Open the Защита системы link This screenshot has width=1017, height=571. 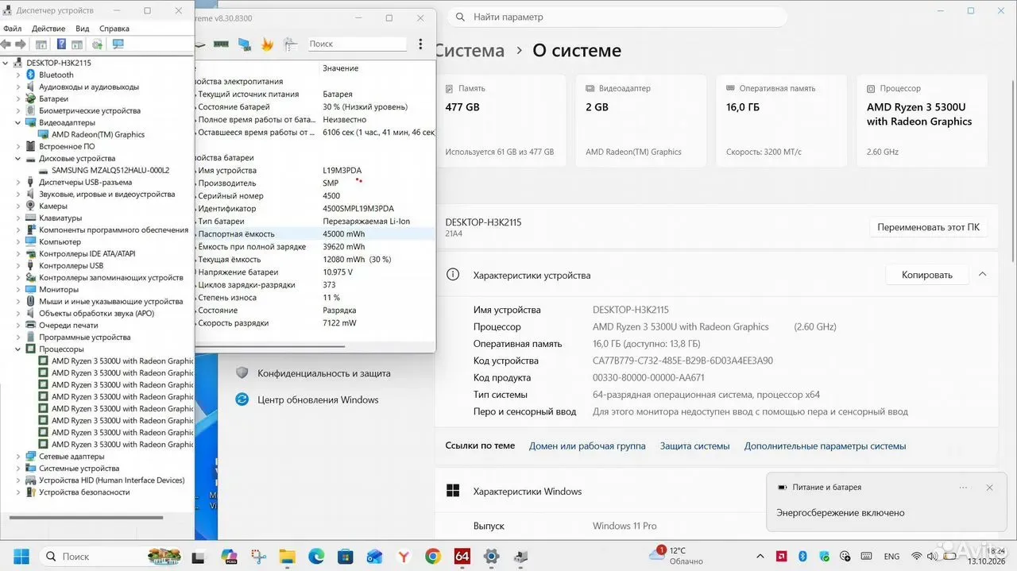695,446
